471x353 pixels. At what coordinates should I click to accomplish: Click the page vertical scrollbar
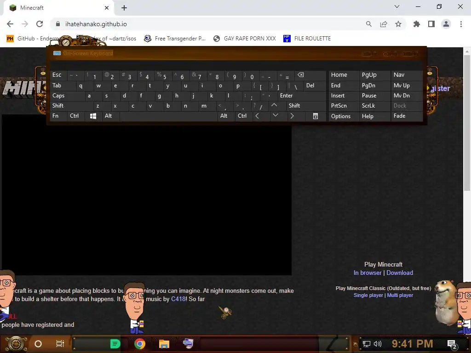(x=466, y=123)
